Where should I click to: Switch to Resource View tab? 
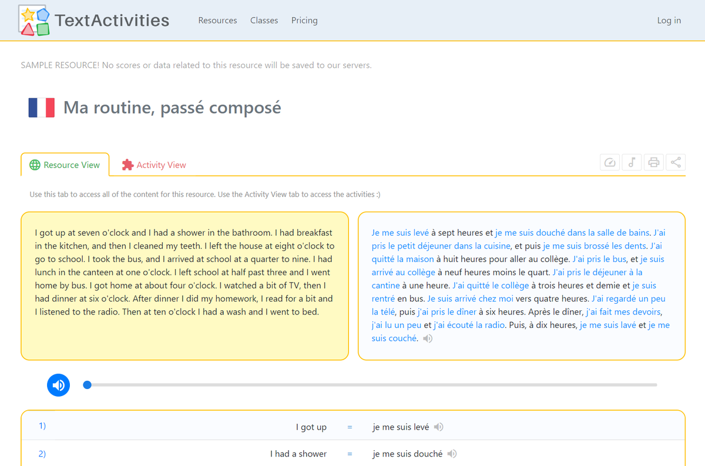pos(65,165)
